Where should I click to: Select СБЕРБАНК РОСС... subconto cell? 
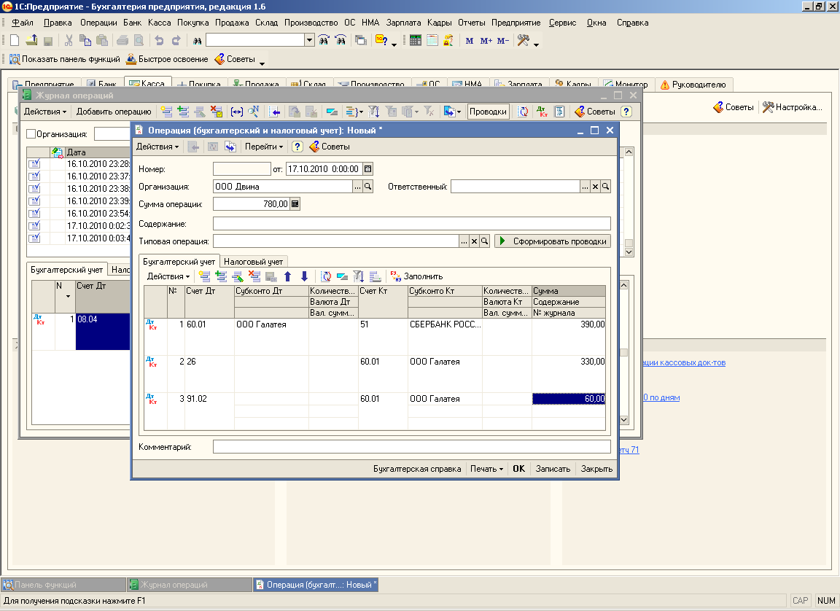pos(445,324)
